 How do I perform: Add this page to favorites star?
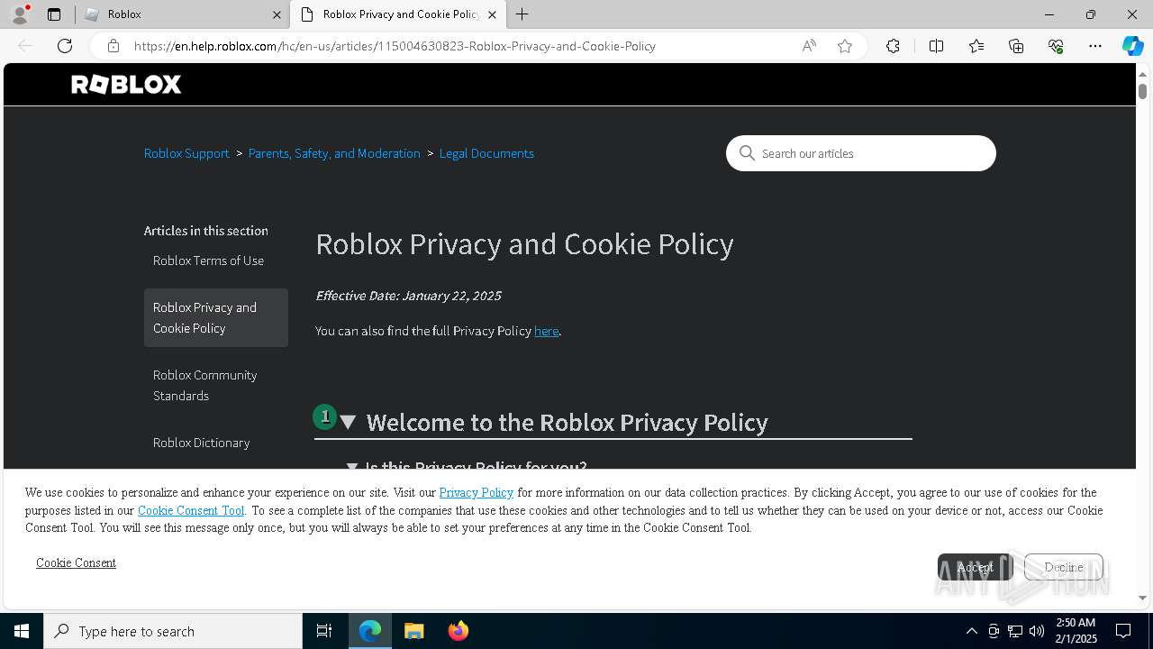tap(845, 46)
